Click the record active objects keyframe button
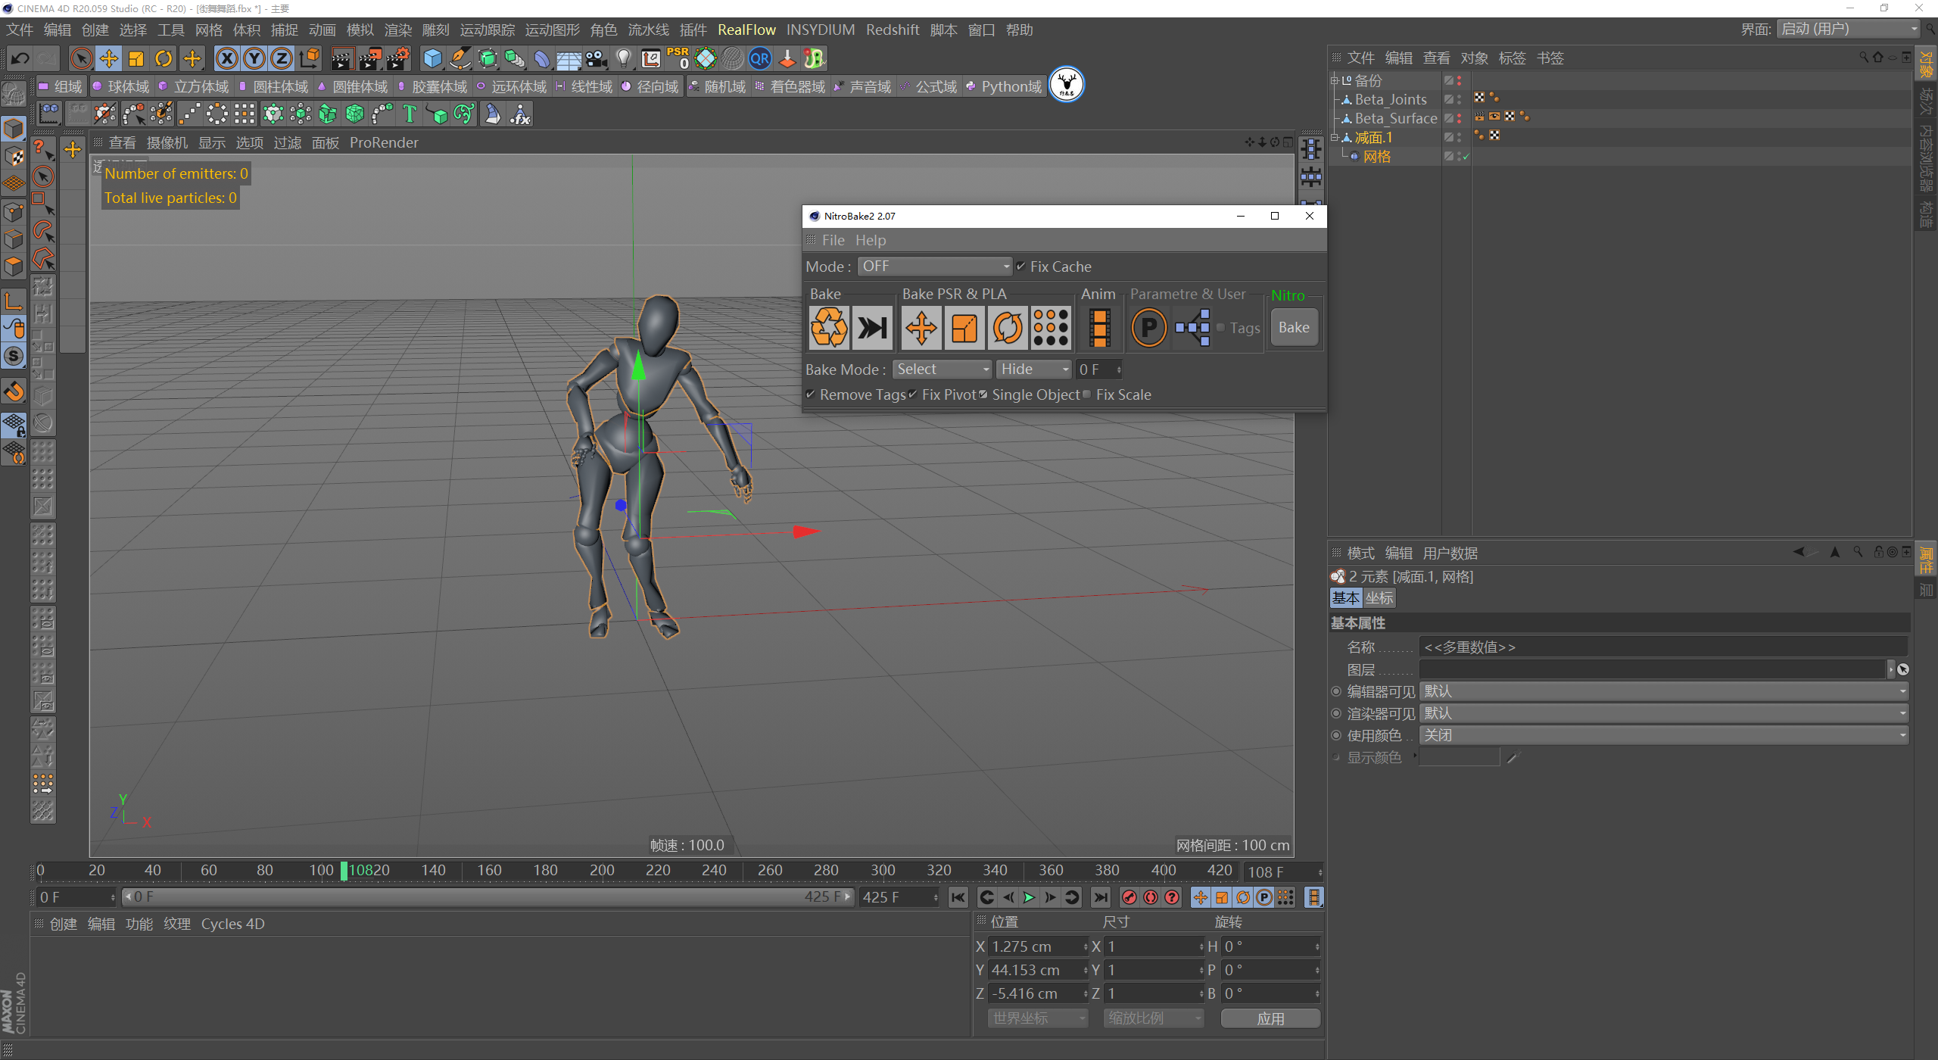1938x1060 pixels. 1129,897
